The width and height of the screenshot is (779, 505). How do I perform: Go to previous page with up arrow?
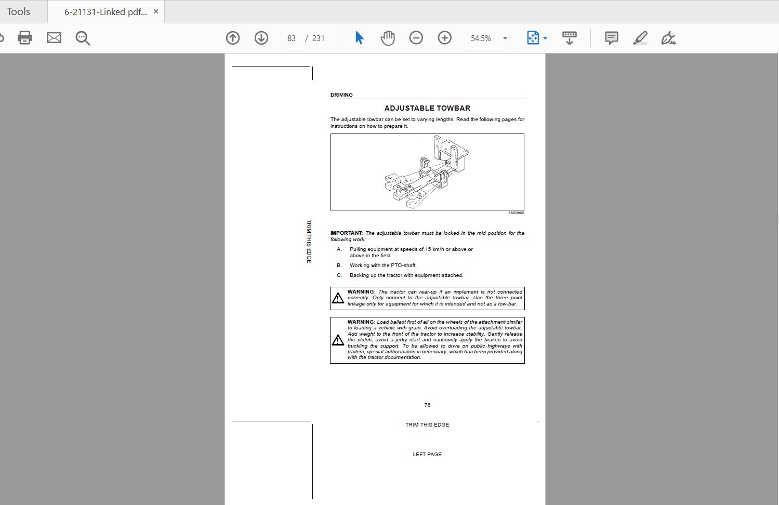tap(233, 38)
